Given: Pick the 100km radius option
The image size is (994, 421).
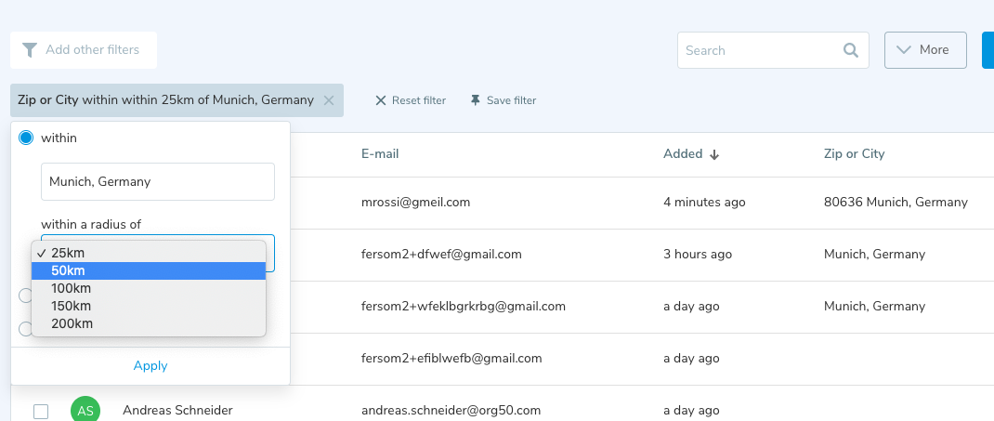Looking at the screenshot, I should click(72, 288).
